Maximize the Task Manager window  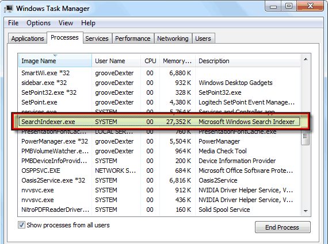point(288,6)
